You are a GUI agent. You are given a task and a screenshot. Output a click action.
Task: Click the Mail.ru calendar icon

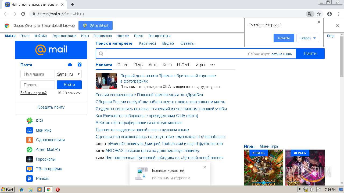coord(80,65)
